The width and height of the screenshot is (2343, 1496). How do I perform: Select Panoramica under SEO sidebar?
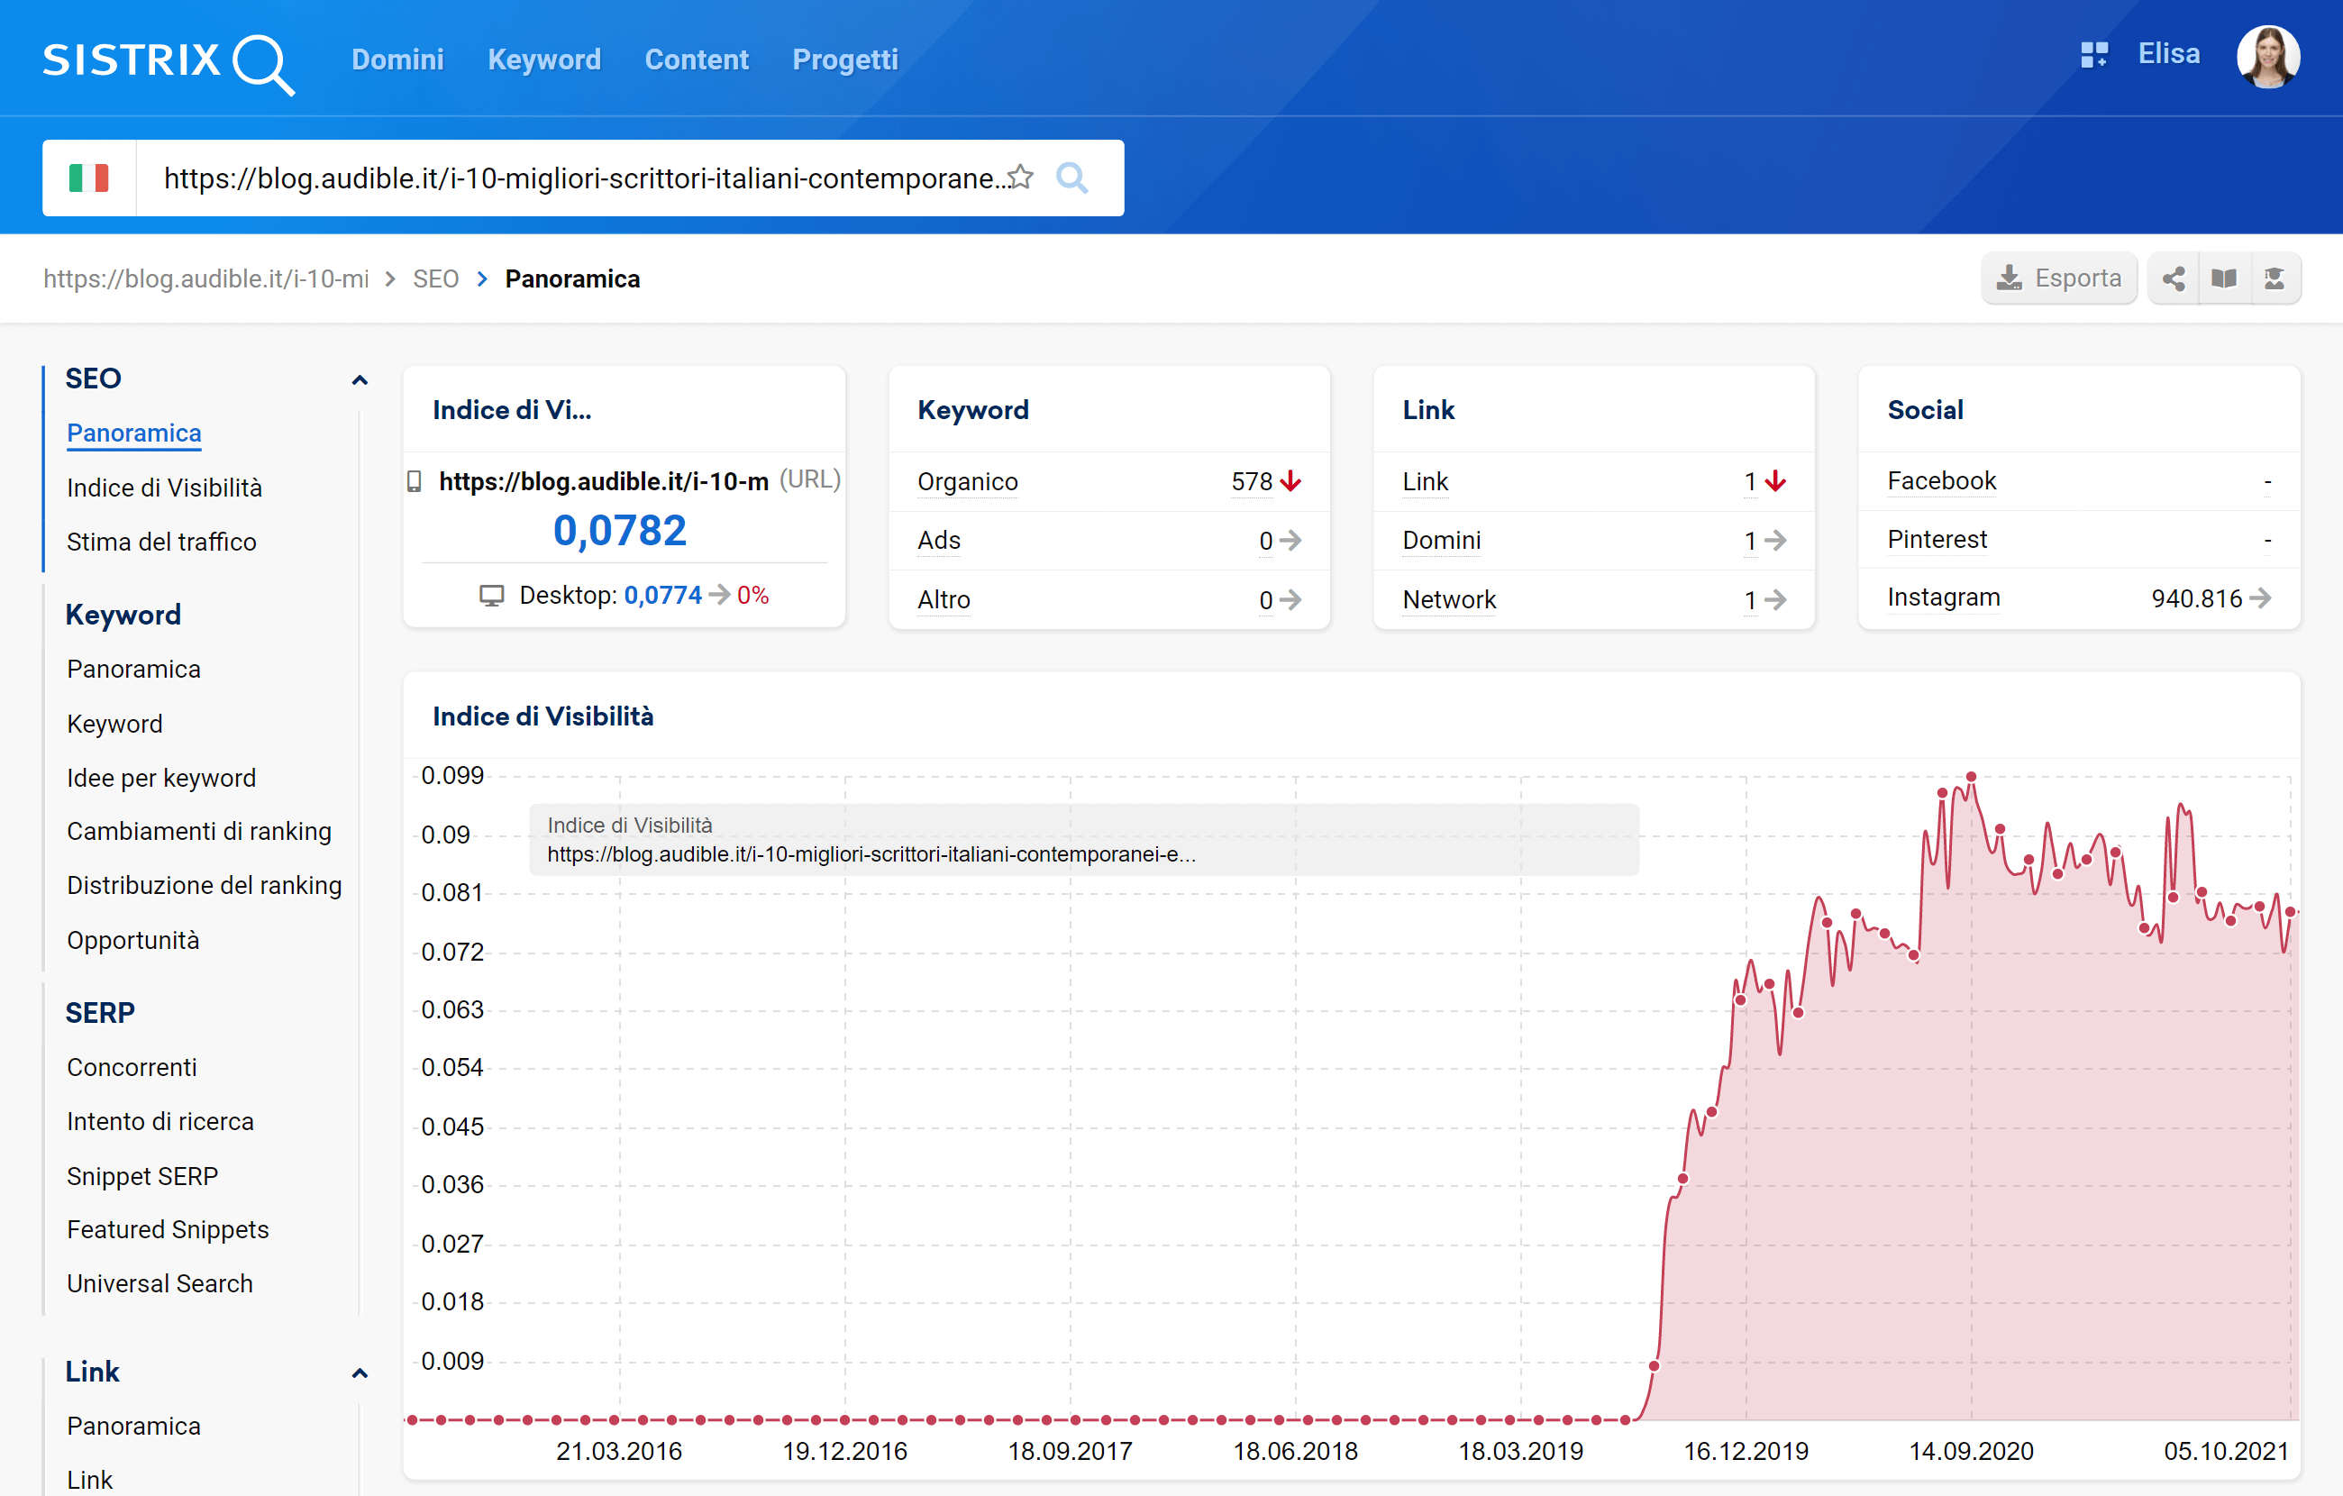click(x=134, y=433)
